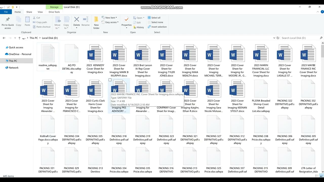This screenshot has width=324, height=182.
Task: Click Local Disk (D:) breadcrumb
Action: (x=50, y=38)
